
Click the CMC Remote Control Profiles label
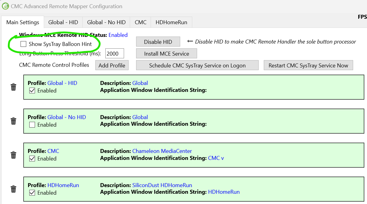54,65
